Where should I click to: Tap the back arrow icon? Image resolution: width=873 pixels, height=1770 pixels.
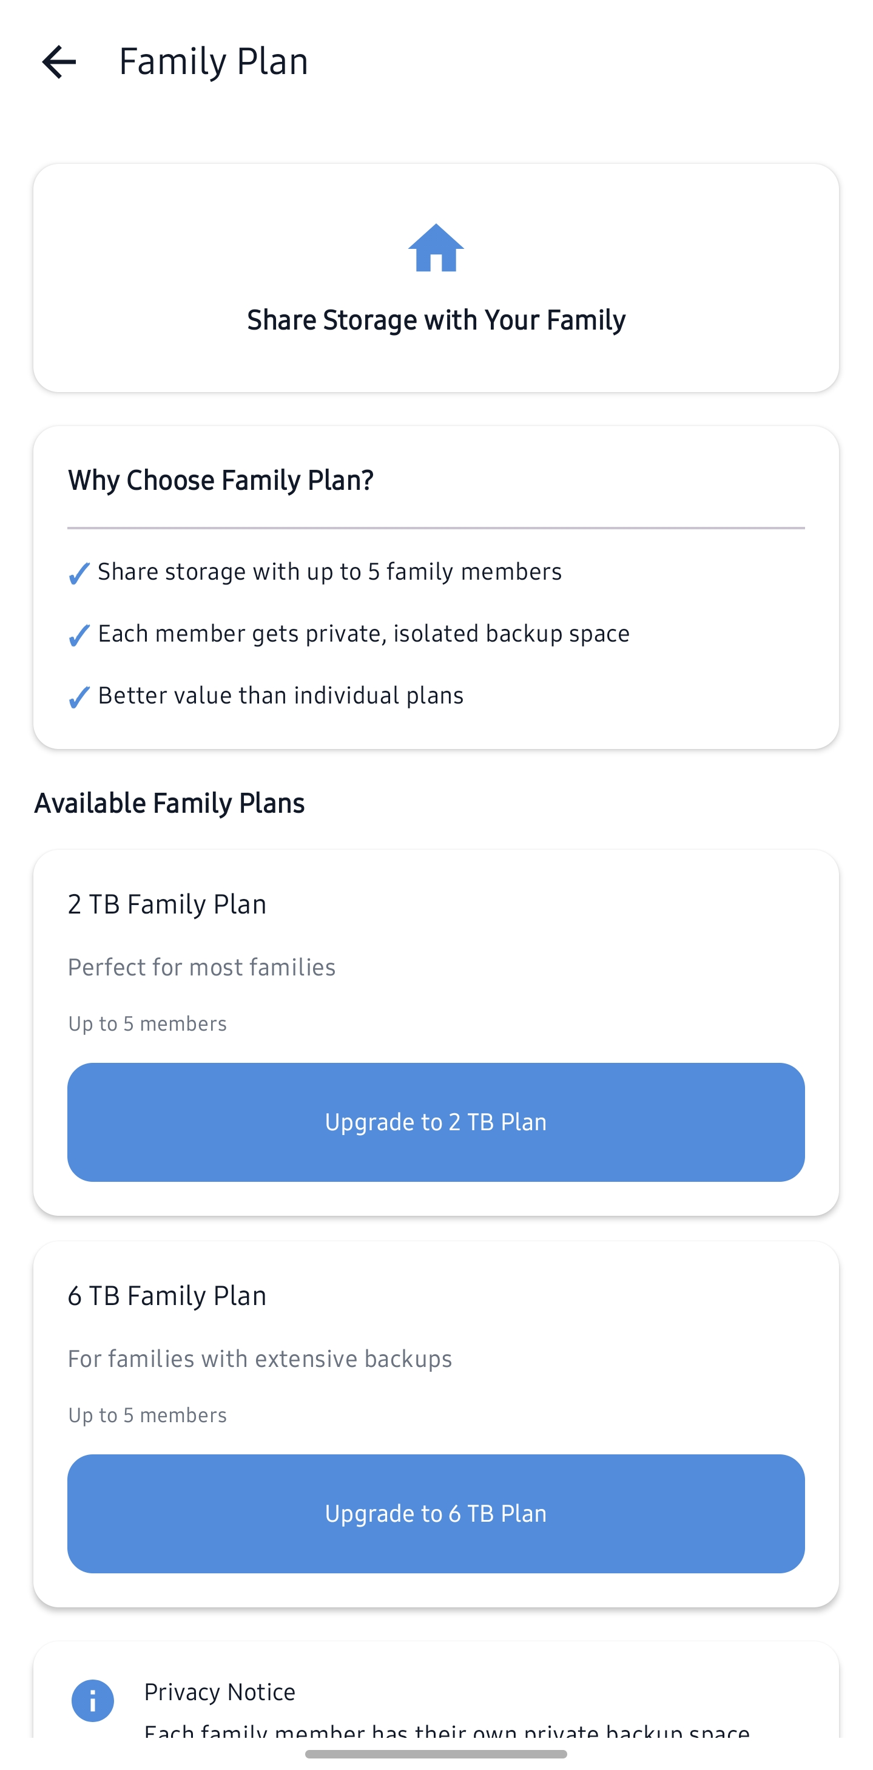[59, 62]
